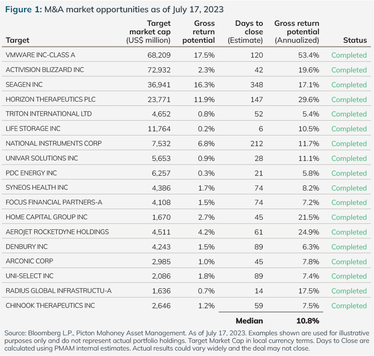Select HOME CAPITAL GROUP INC target name

47,217
